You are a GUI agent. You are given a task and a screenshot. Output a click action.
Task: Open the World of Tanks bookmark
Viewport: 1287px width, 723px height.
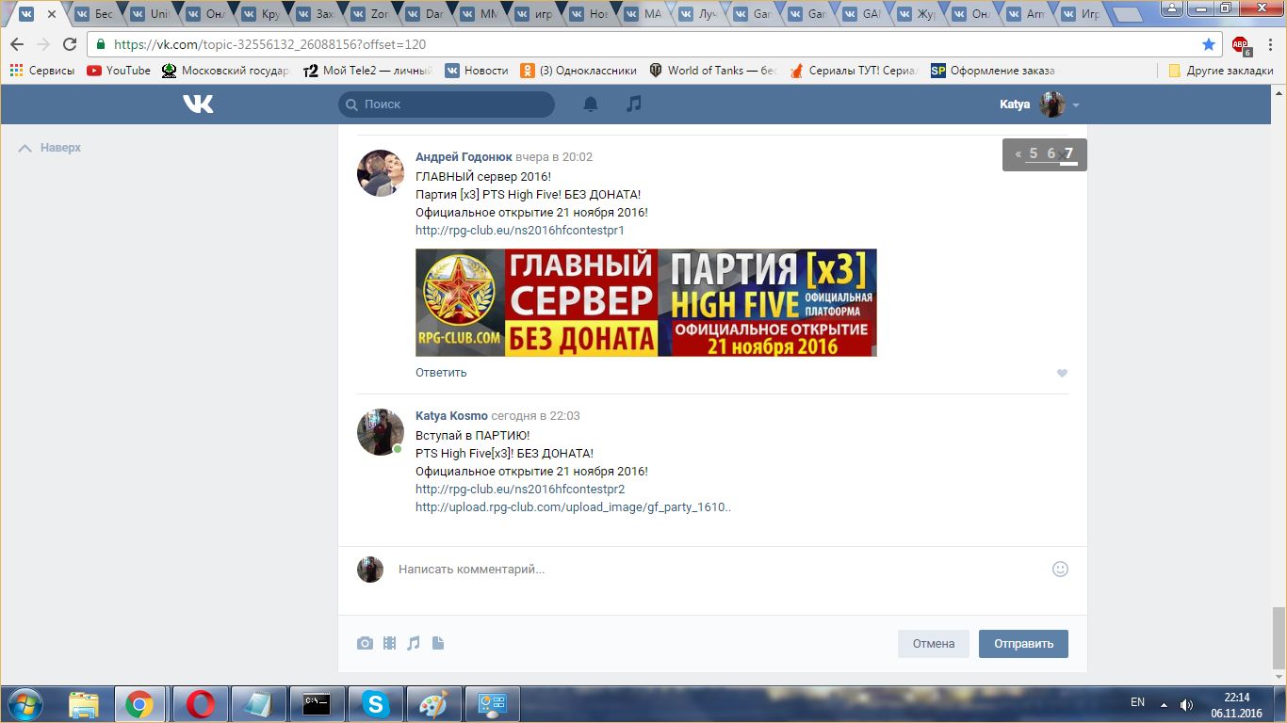point(712,71)
